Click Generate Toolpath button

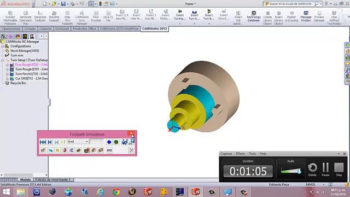tap(40, 16)
